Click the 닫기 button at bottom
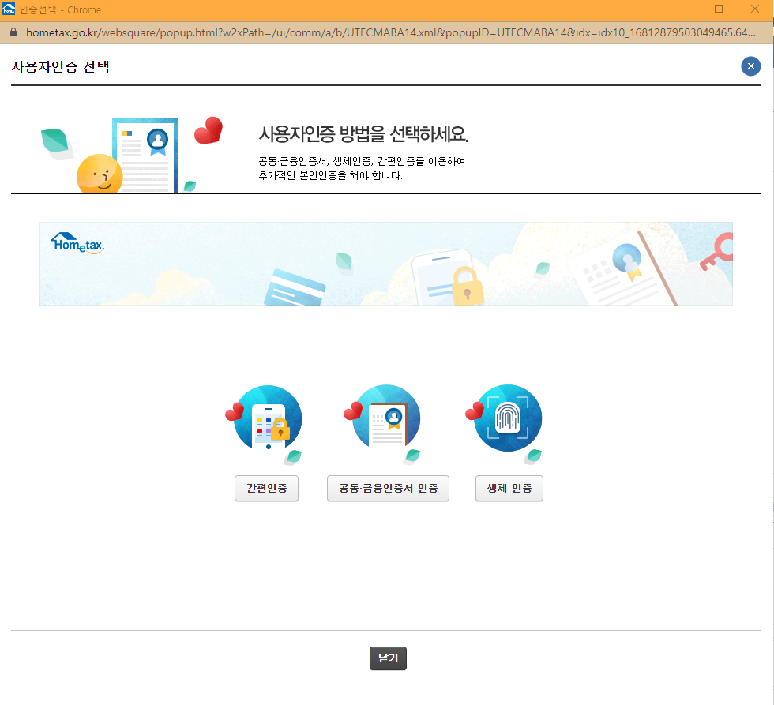 (388, 658)
